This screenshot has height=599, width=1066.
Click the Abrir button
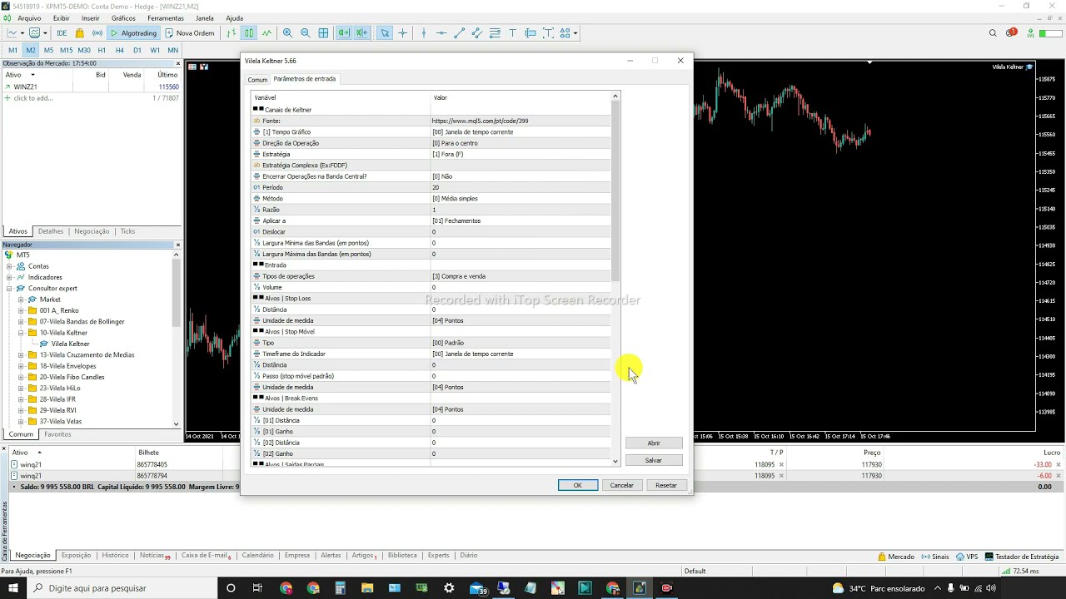click(x=654, y=443)
